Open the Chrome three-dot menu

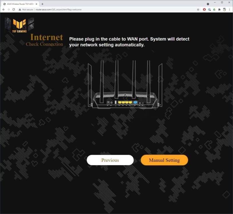coord(230,10)
